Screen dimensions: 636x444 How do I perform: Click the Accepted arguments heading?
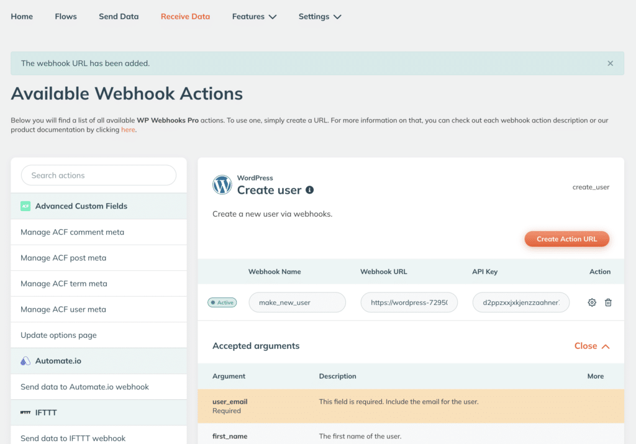(x=256, y=346)
